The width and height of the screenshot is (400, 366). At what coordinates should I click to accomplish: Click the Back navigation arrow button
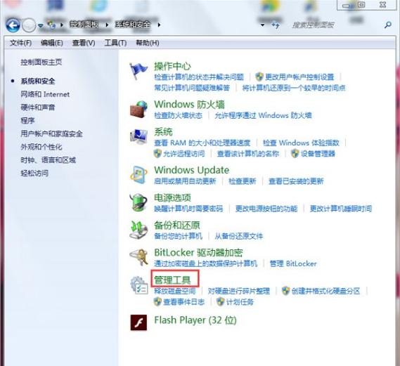click(13, 25)
